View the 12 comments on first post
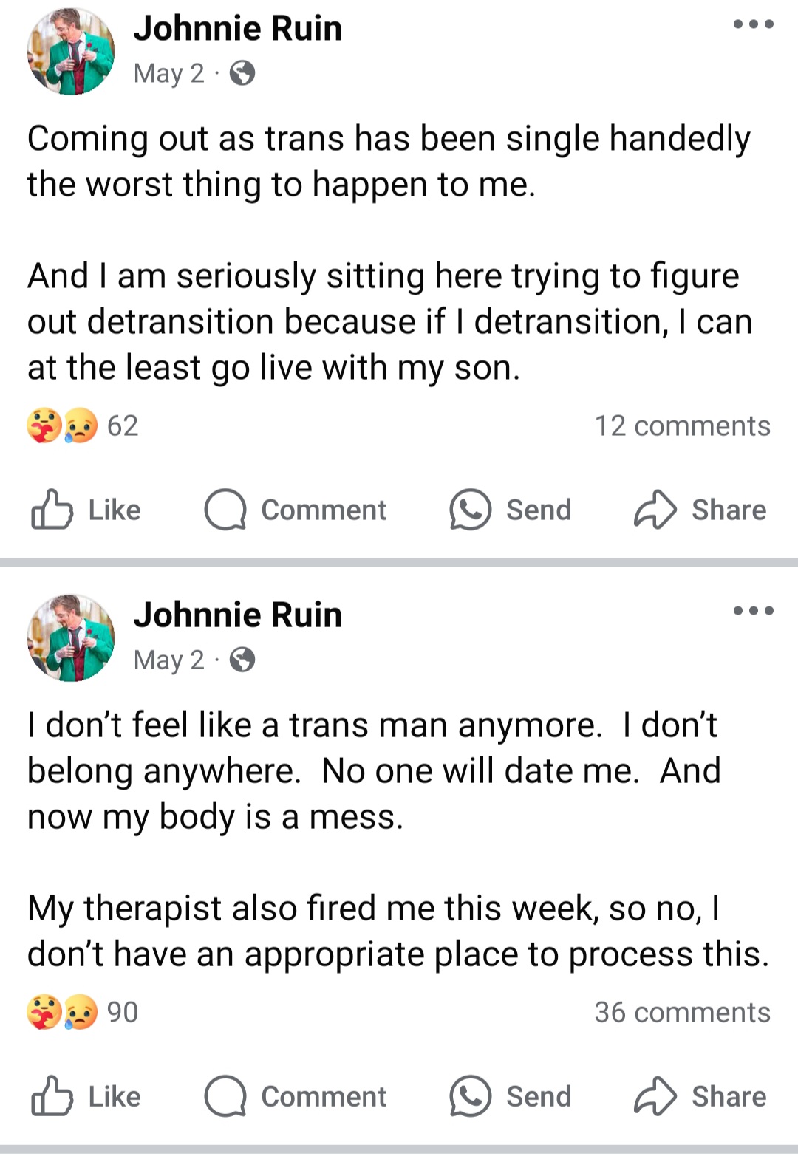The width and height of the screenshot is (798, 1159). (683, 426)
